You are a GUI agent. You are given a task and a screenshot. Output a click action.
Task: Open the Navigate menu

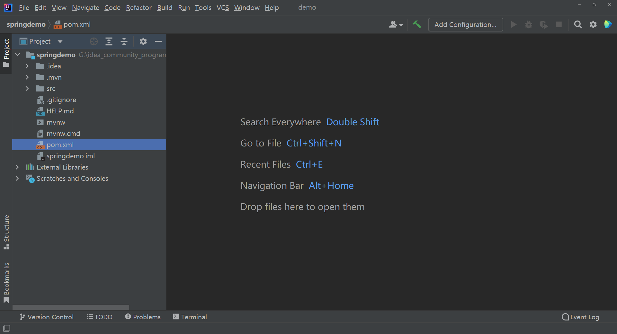(85, 7)
